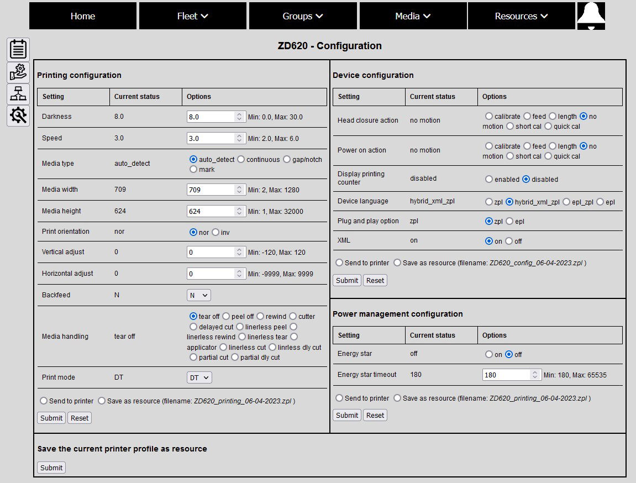Select Save as resource ZD620_printing under Printing configuration
This screenshot has width=636, height=483.
click(102, 401)
